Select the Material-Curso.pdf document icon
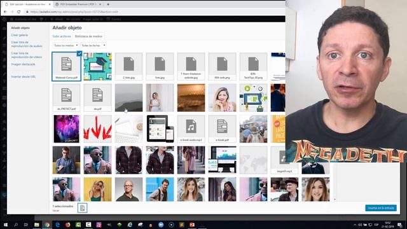The height and width of the screenshot is (229, 407). point(66,66)
